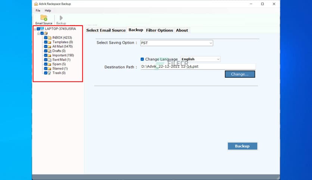Click the blue Backup button
Screen dimensions: 312x180
click(242, 146)
